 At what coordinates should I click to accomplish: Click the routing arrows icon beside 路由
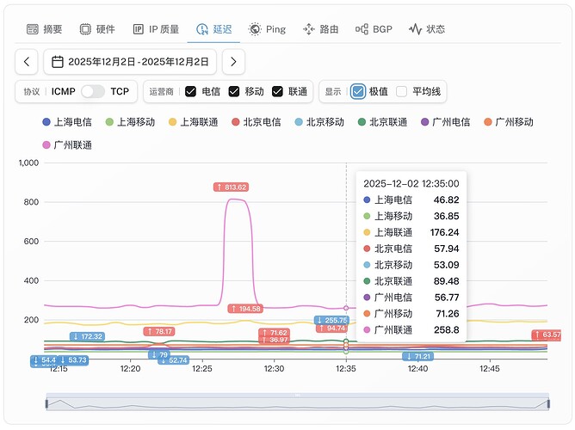coord(309,29)
